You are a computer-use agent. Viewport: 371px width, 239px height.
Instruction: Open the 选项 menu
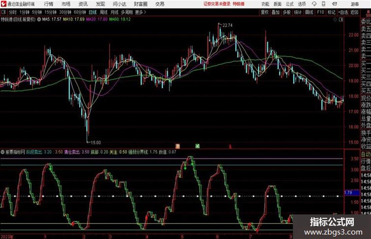tap(302, 4)
